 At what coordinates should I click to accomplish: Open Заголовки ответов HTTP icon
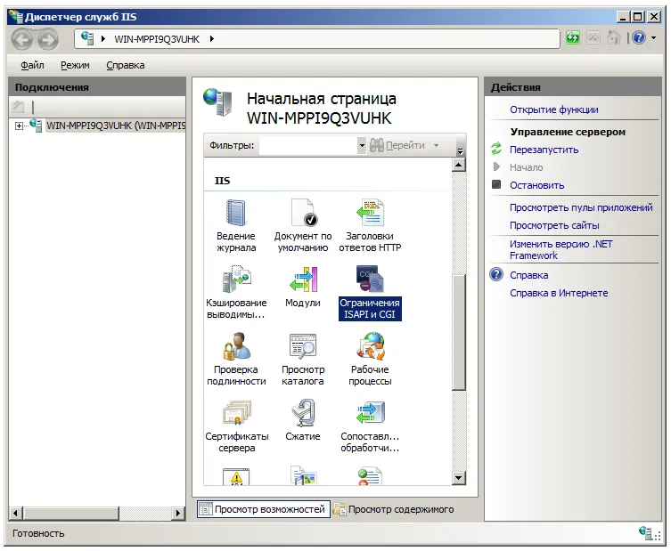pos(370,213)
